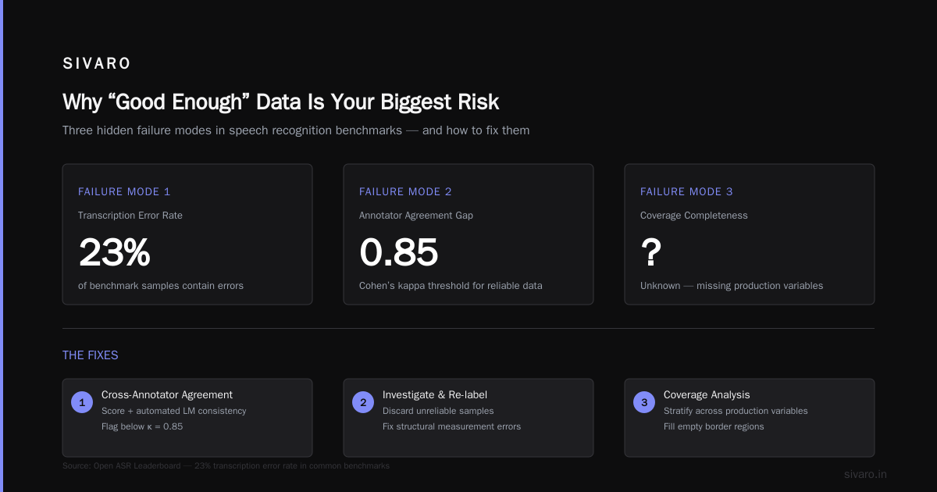The height and width of the screenshot is (492, 937).
Task: Click the number 3 circle badge
Action: coord(644,403)
